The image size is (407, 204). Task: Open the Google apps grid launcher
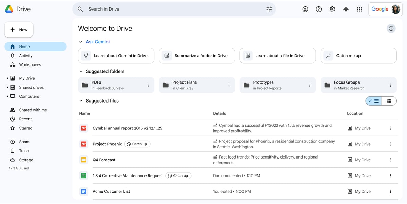tap(359, 9)
